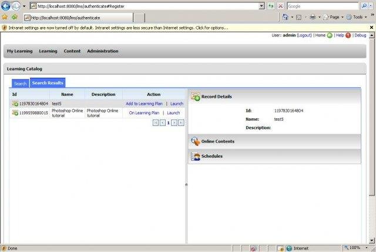Click On Learning Plan for Photoshop Online tutorial
376x252 pixels.
pos(144,113)
